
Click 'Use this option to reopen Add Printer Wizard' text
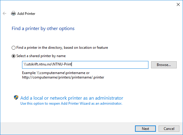71,103
